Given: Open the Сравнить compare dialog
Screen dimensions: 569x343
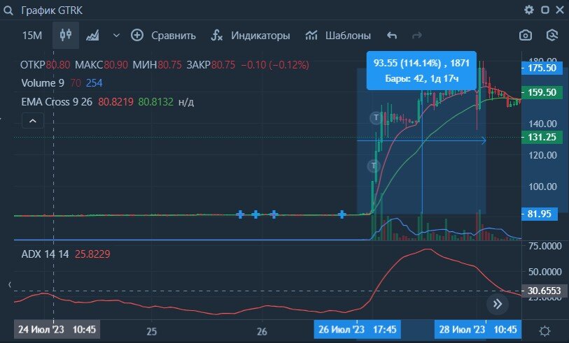Looking at the screenshot, I should [174, 36].
